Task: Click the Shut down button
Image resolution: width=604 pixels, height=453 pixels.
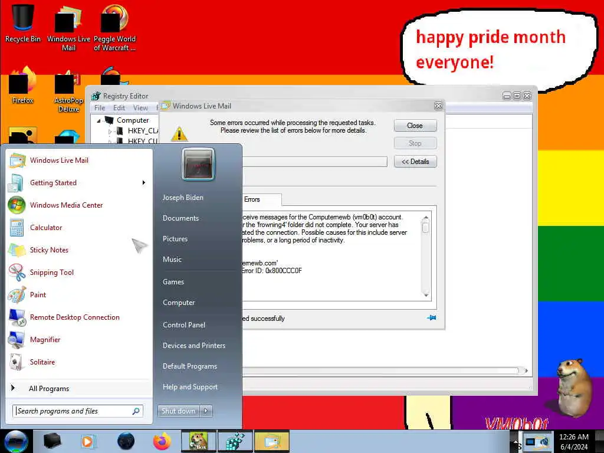Action: [178, 411]
